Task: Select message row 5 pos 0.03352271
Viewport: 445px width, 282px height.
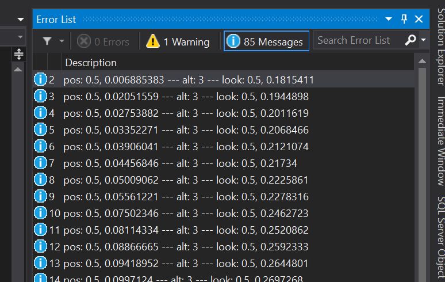Action: pos(224,130)
